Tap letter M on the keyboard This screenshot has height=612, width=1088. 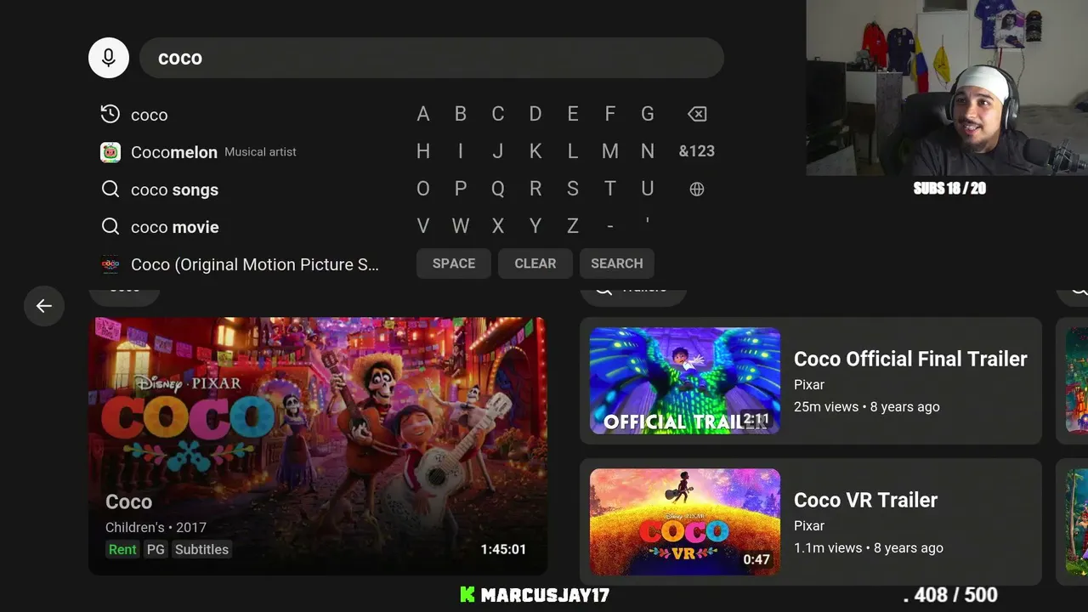[x=610, y=151]
